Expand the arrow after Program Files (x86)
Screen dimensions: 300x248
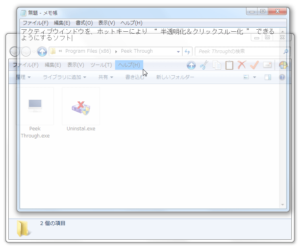point(116,52)
